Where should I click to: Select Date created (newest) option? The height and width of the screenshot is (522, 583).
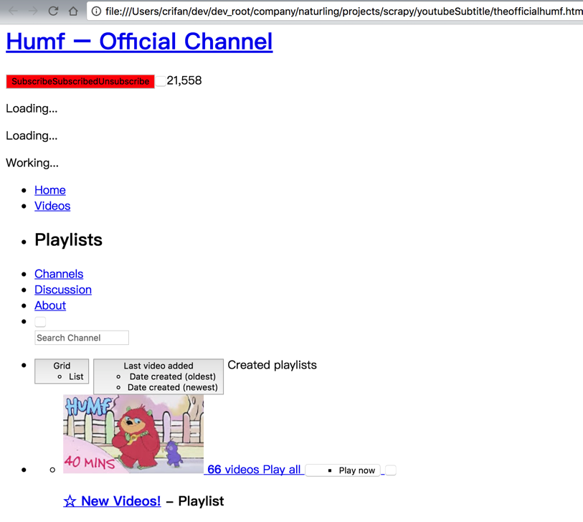click(173, 387)
